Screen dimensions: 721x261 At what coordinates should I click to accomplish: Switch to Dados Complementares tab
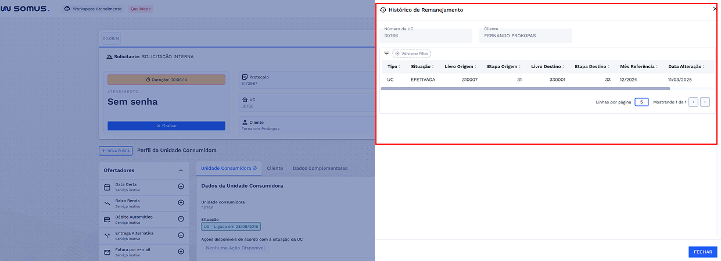pyautogui.click(x=320, y=168)
